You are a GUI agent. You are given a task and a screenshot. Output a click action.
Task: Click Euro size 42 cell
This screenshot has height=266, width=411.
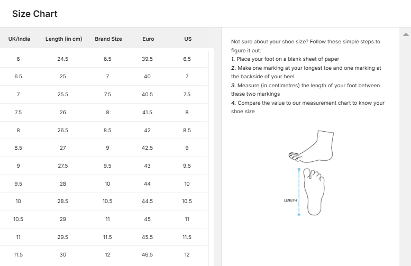[147, 130]
